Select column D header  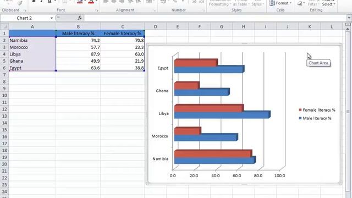[x=155, y=27]
